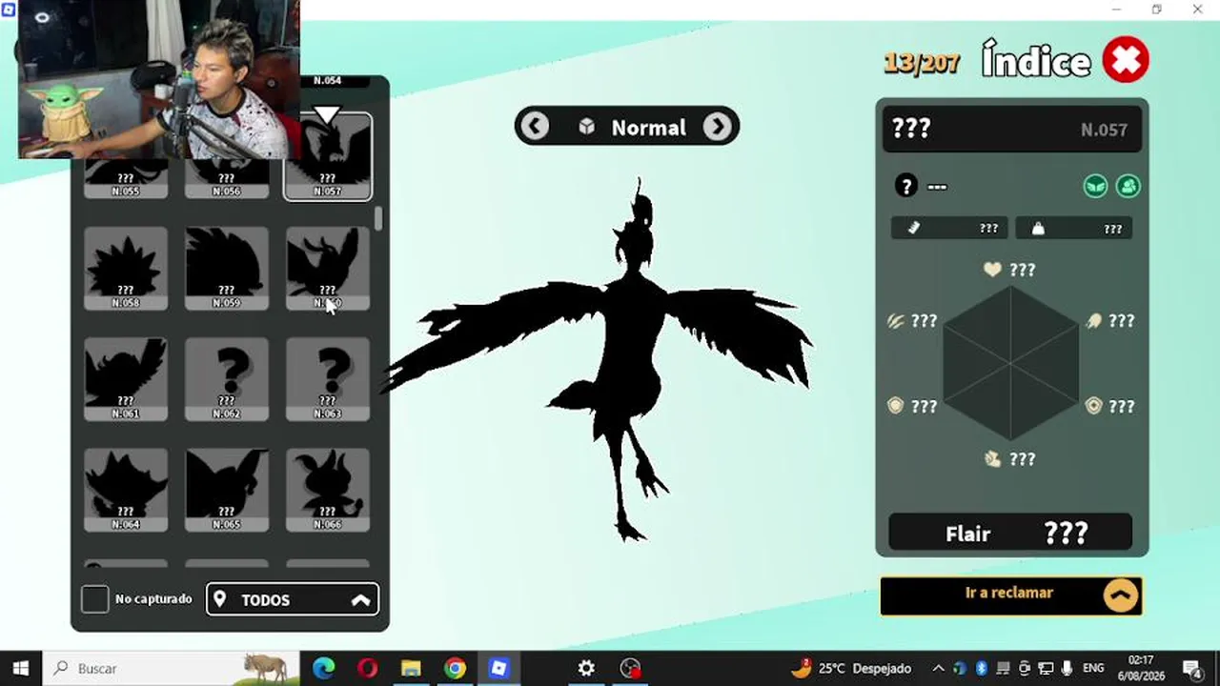1220x686 pixels.
Task: Enable the No capturado checkbox
Action: (95, 599)
